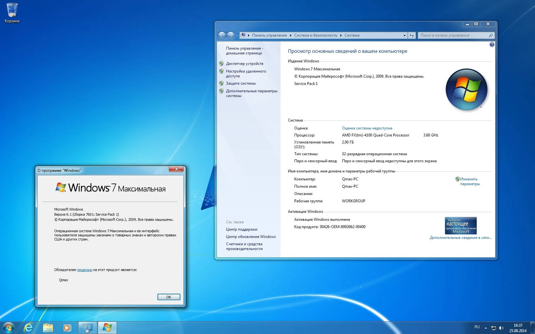Open Дополнительные параметры системы link
This screenshot has height=334, width=535.
252,93
